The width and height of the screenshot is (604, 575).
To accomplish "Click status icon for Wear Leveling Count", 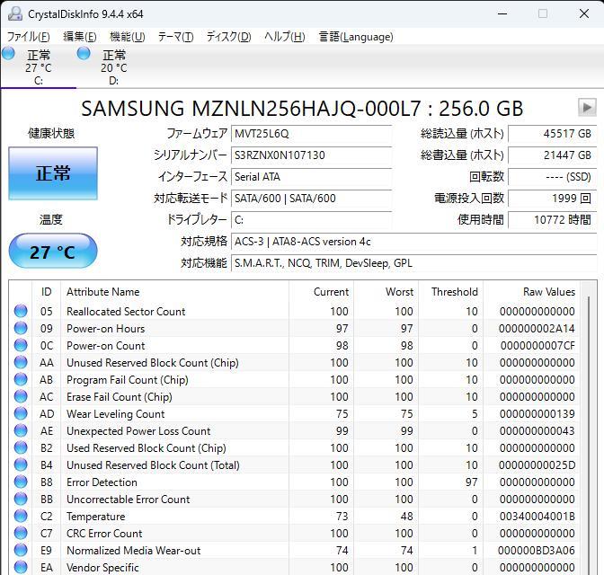I will point(21,413).
